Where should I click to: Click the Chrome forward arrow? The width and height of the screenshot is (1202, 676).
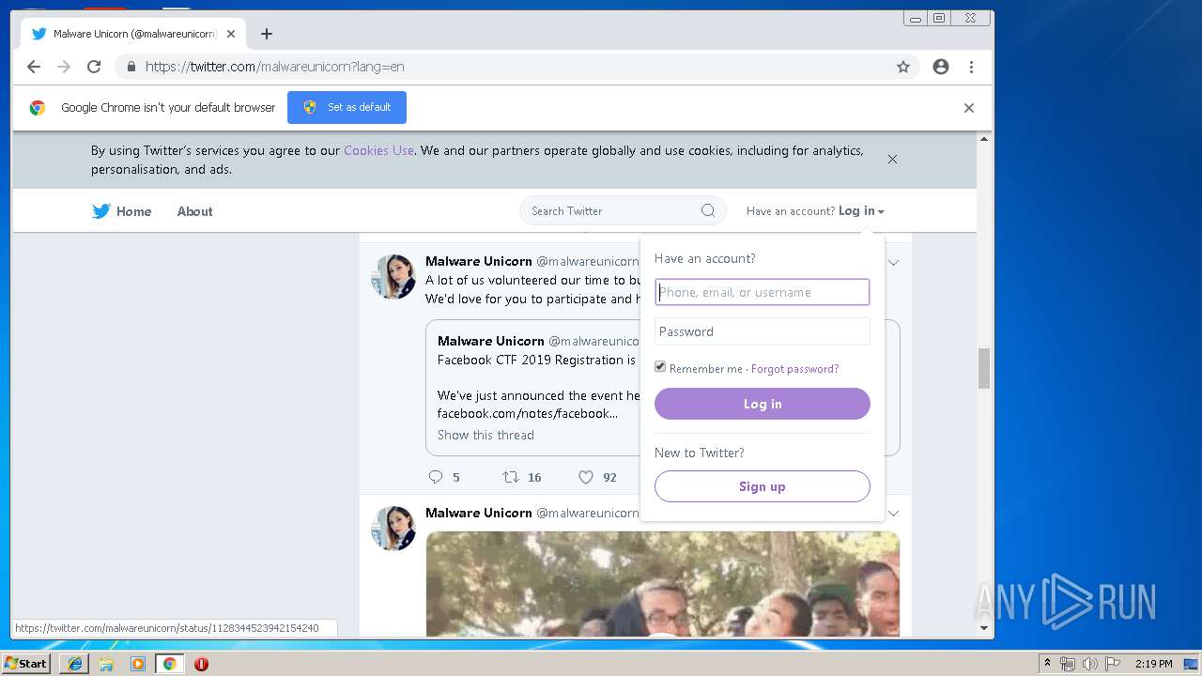point(64,67)
